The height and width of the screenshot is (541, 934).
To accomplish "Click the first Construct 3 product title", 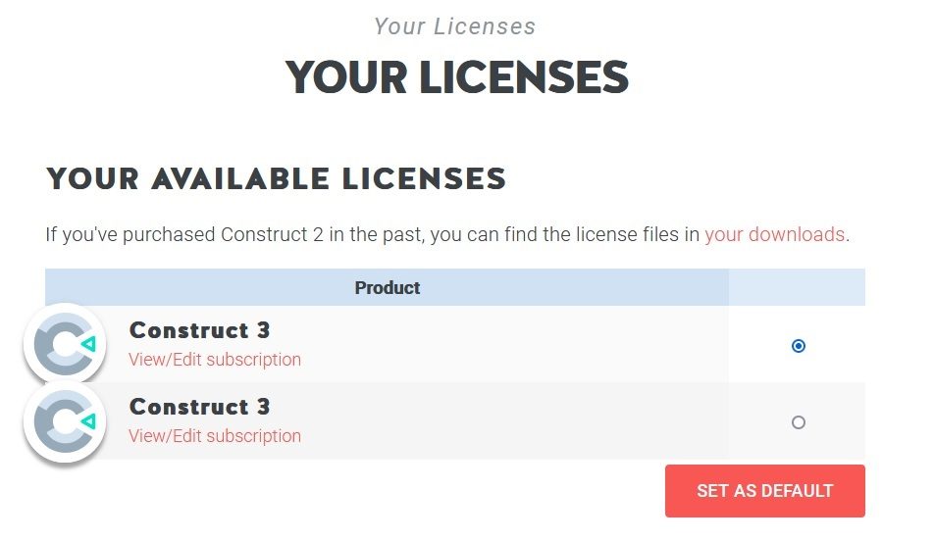I will click(x=199, y=330).
